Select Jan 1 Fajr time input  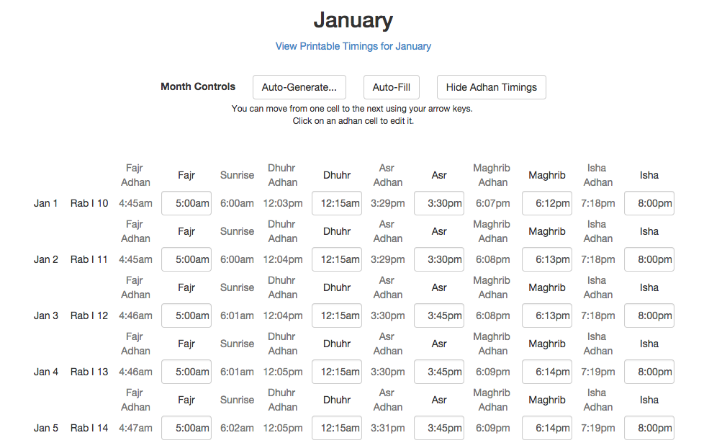(186, 203)
